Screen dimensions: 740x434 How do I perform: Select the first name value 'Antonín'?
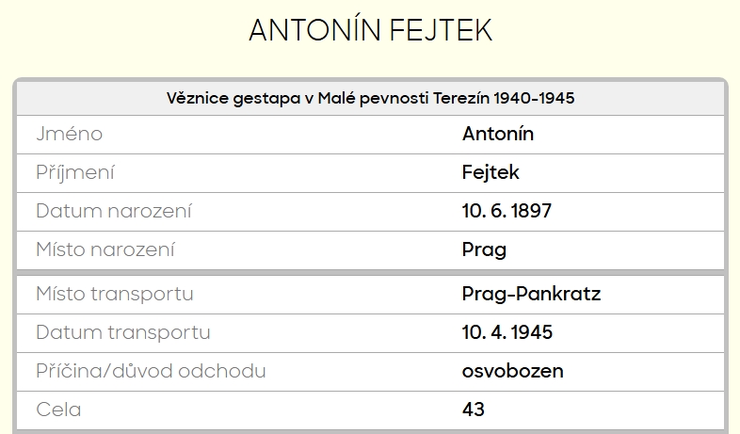[x=498, y=134]
